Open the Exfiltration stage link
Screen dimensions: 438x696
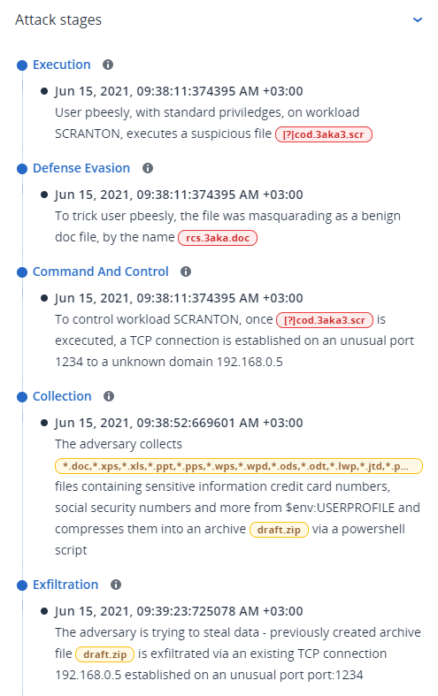(x=65, y=585)
